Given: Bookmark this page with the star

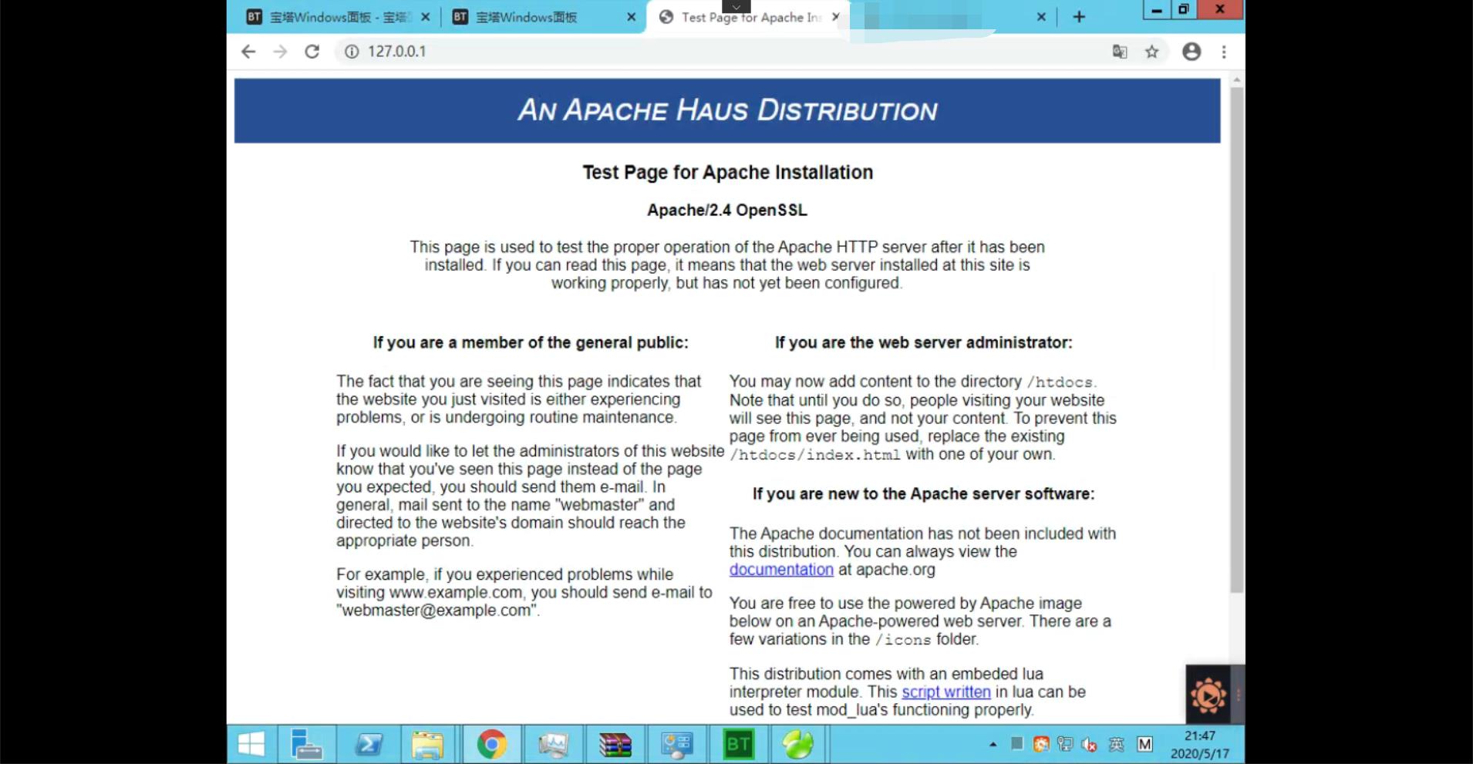Looking at the screenshot, I should click(x=1152, y=52).
